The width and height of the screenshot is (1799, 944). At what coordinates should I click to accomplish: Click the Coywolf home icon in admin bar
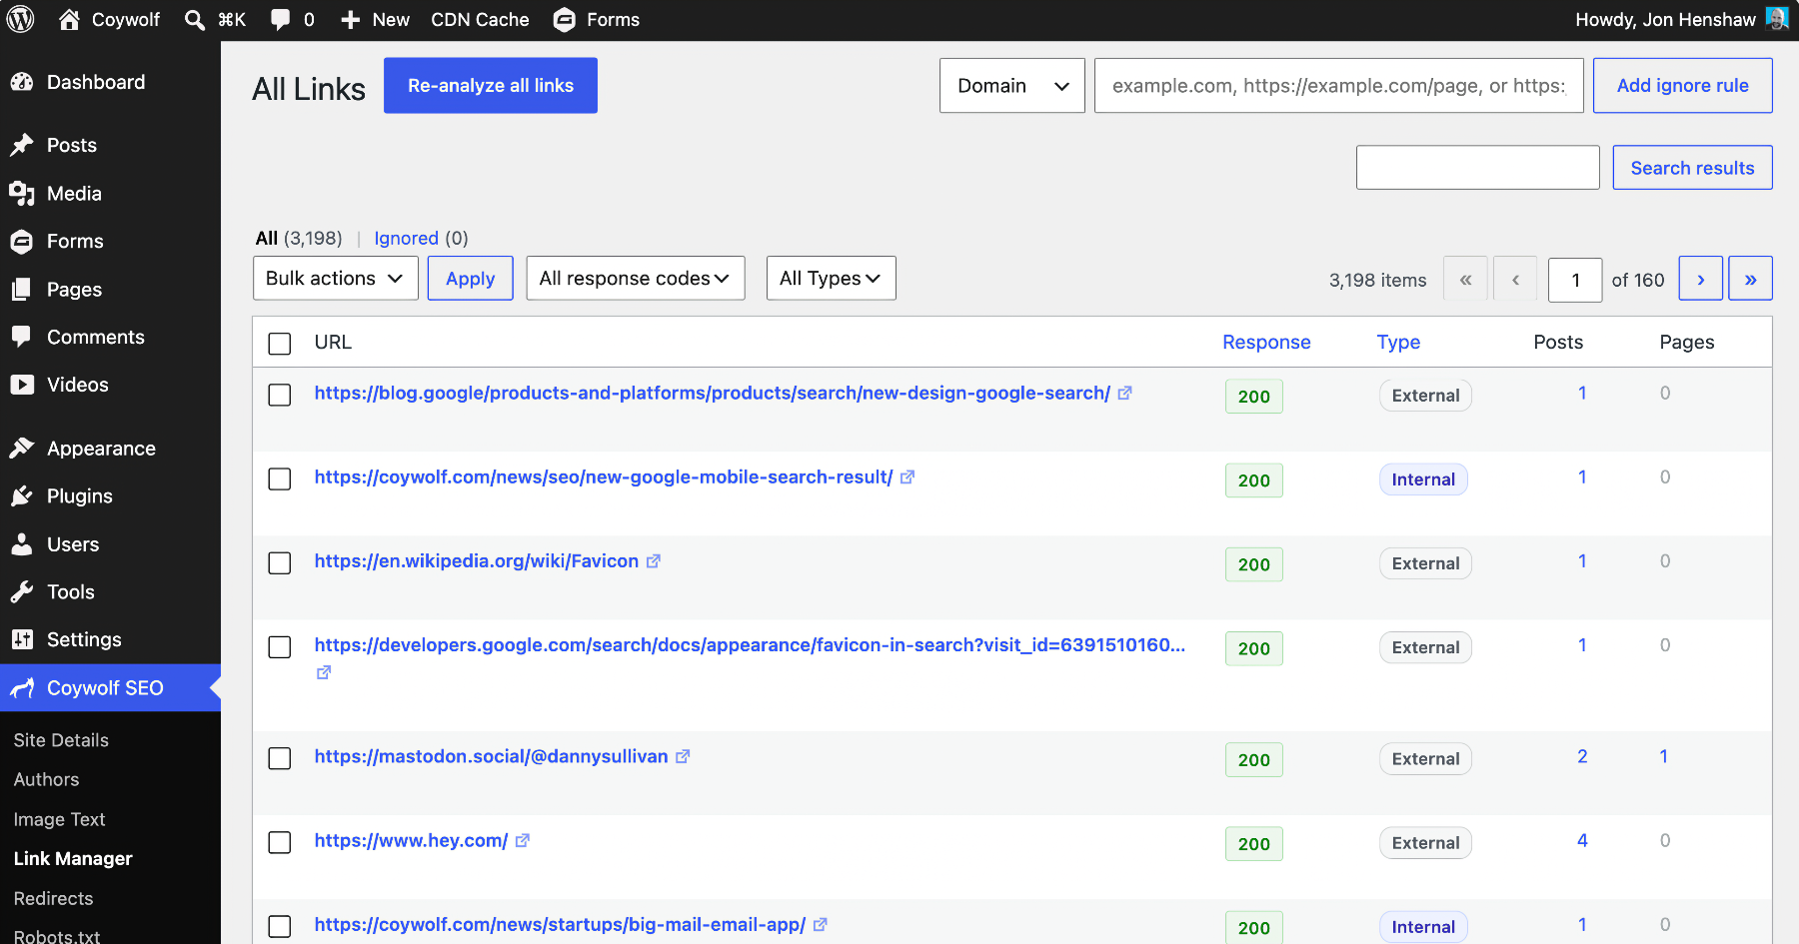[x=69, y=19]
